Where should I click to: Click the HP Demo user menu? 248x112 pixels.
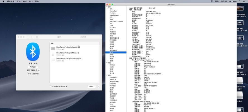[x=233, y=1]
